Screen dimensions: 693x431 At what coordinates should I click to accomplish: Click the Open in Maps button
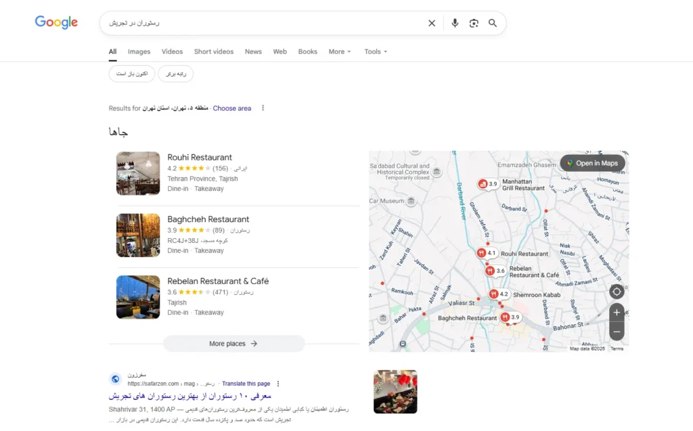coord(592,162)
